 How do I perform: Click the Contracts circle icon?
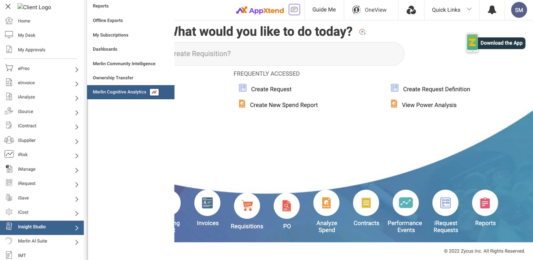366,203
